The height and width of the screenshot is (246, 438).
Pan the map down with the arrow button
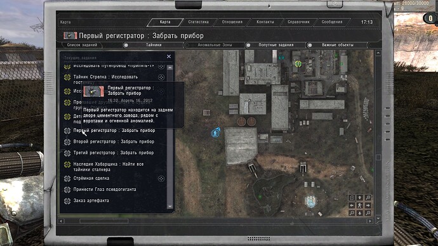click(x=360, y=213)
